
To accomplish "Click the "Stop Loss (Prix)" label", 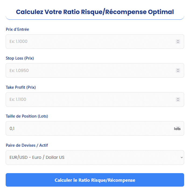I will 20,58.
